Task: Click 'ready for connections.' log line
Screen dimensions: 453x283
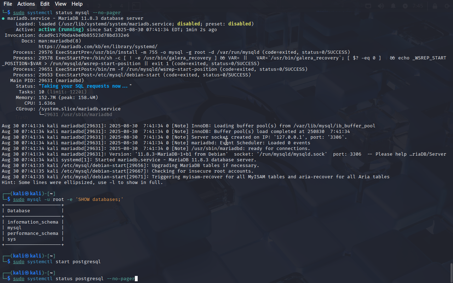Action: point(156,149)
